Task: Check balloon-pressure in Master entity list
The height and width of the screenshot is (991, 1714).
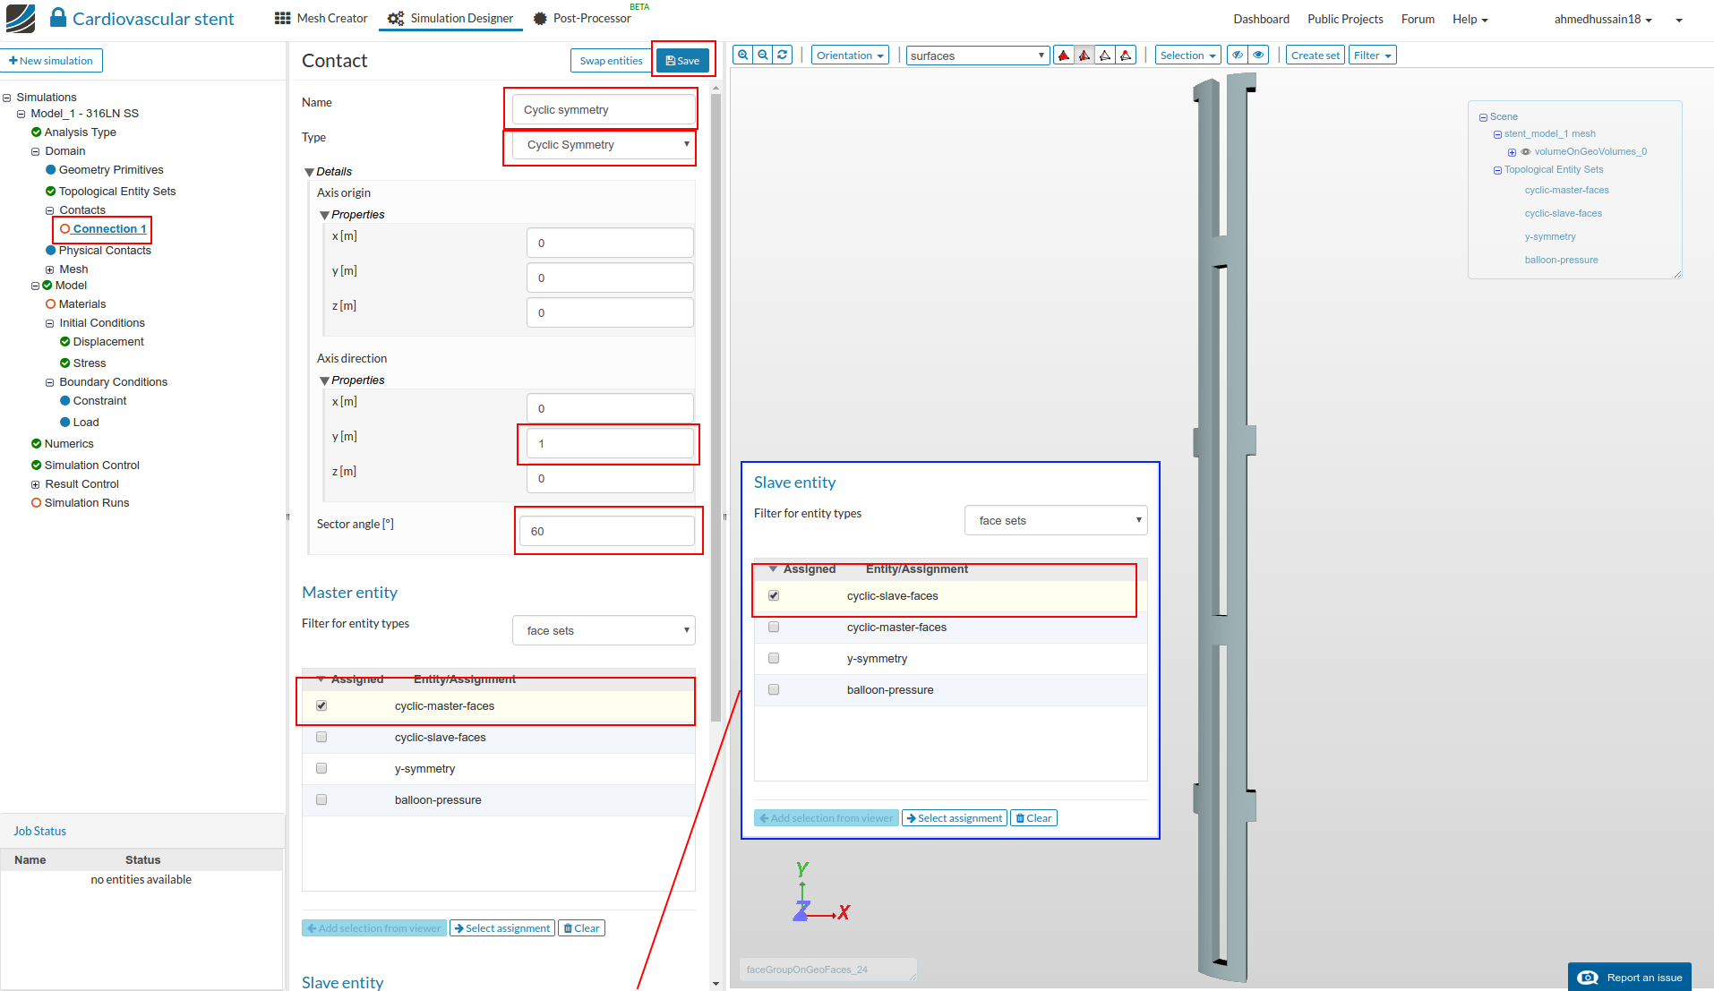Action: pyautogui.click(x=321, y=800)
